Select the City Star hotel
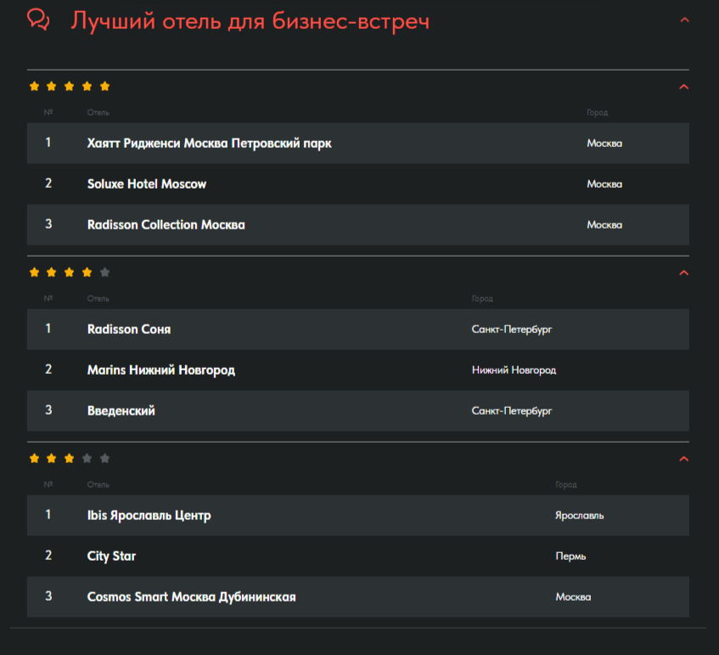This screenshot has width=719, height=655. pyautogui.click(x=357, y=556)
